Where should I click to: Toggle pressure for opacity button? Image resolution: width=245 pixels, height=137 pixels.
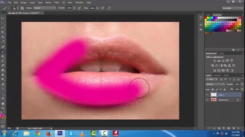click(79, 8)
